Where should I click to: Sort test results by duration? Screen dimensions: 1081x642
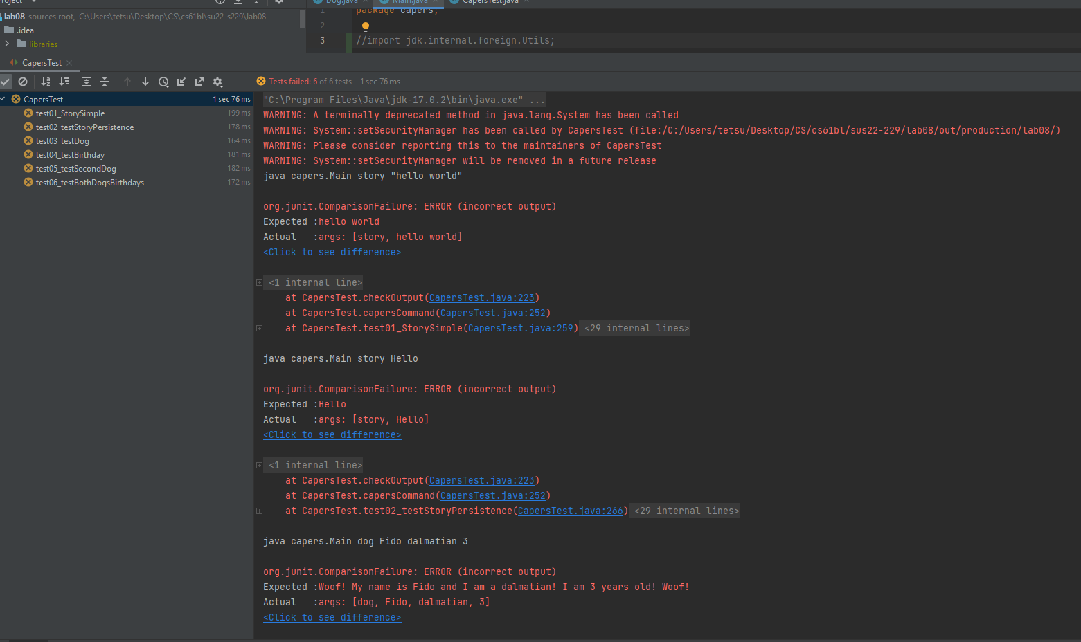[x=64, y=82]
